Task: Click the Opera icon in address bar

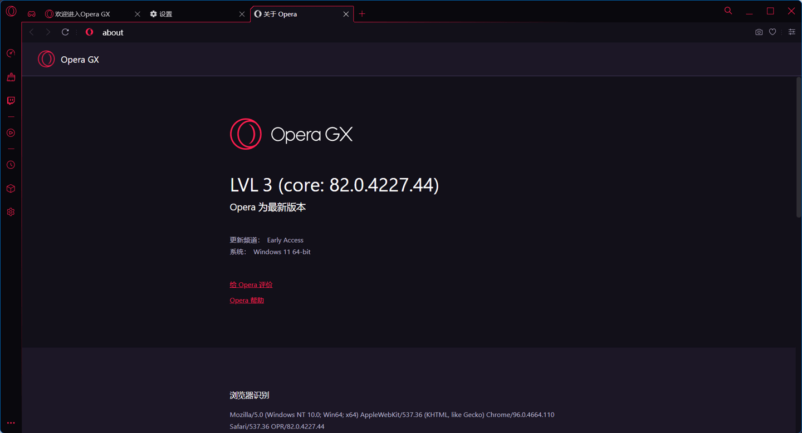Action: click(x=89, y=32)
